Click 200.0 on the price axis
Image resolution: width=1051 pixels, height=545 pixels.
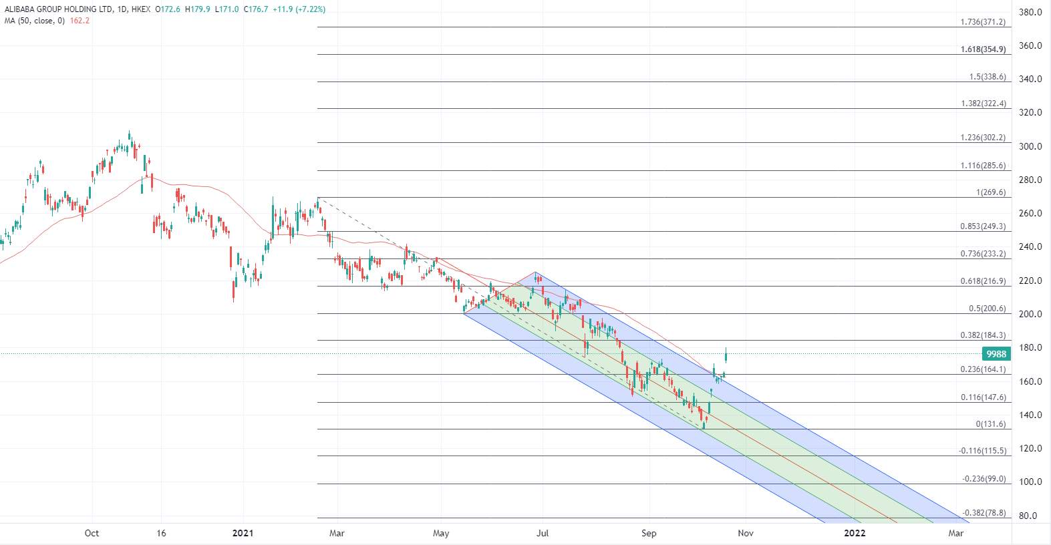click(1030, 314)
